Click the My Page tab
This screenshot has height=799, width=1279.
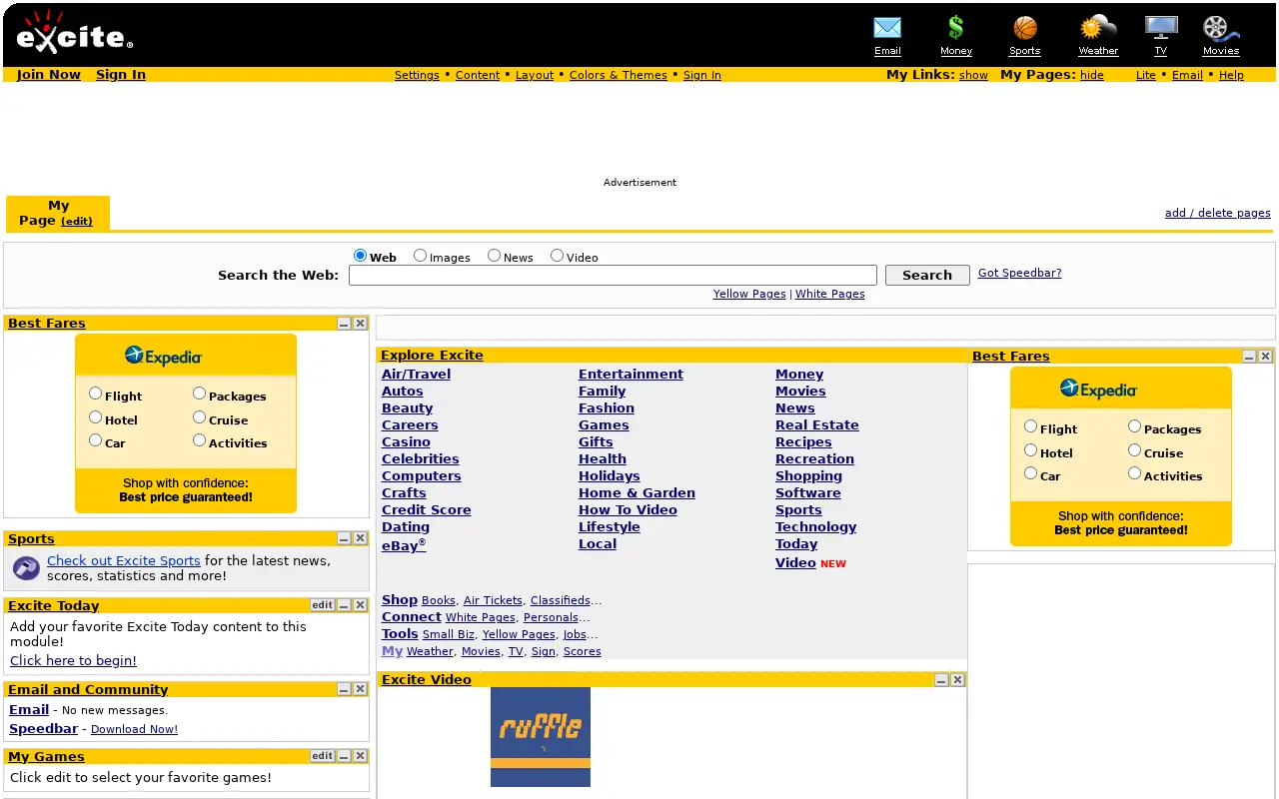coord(58,213)
